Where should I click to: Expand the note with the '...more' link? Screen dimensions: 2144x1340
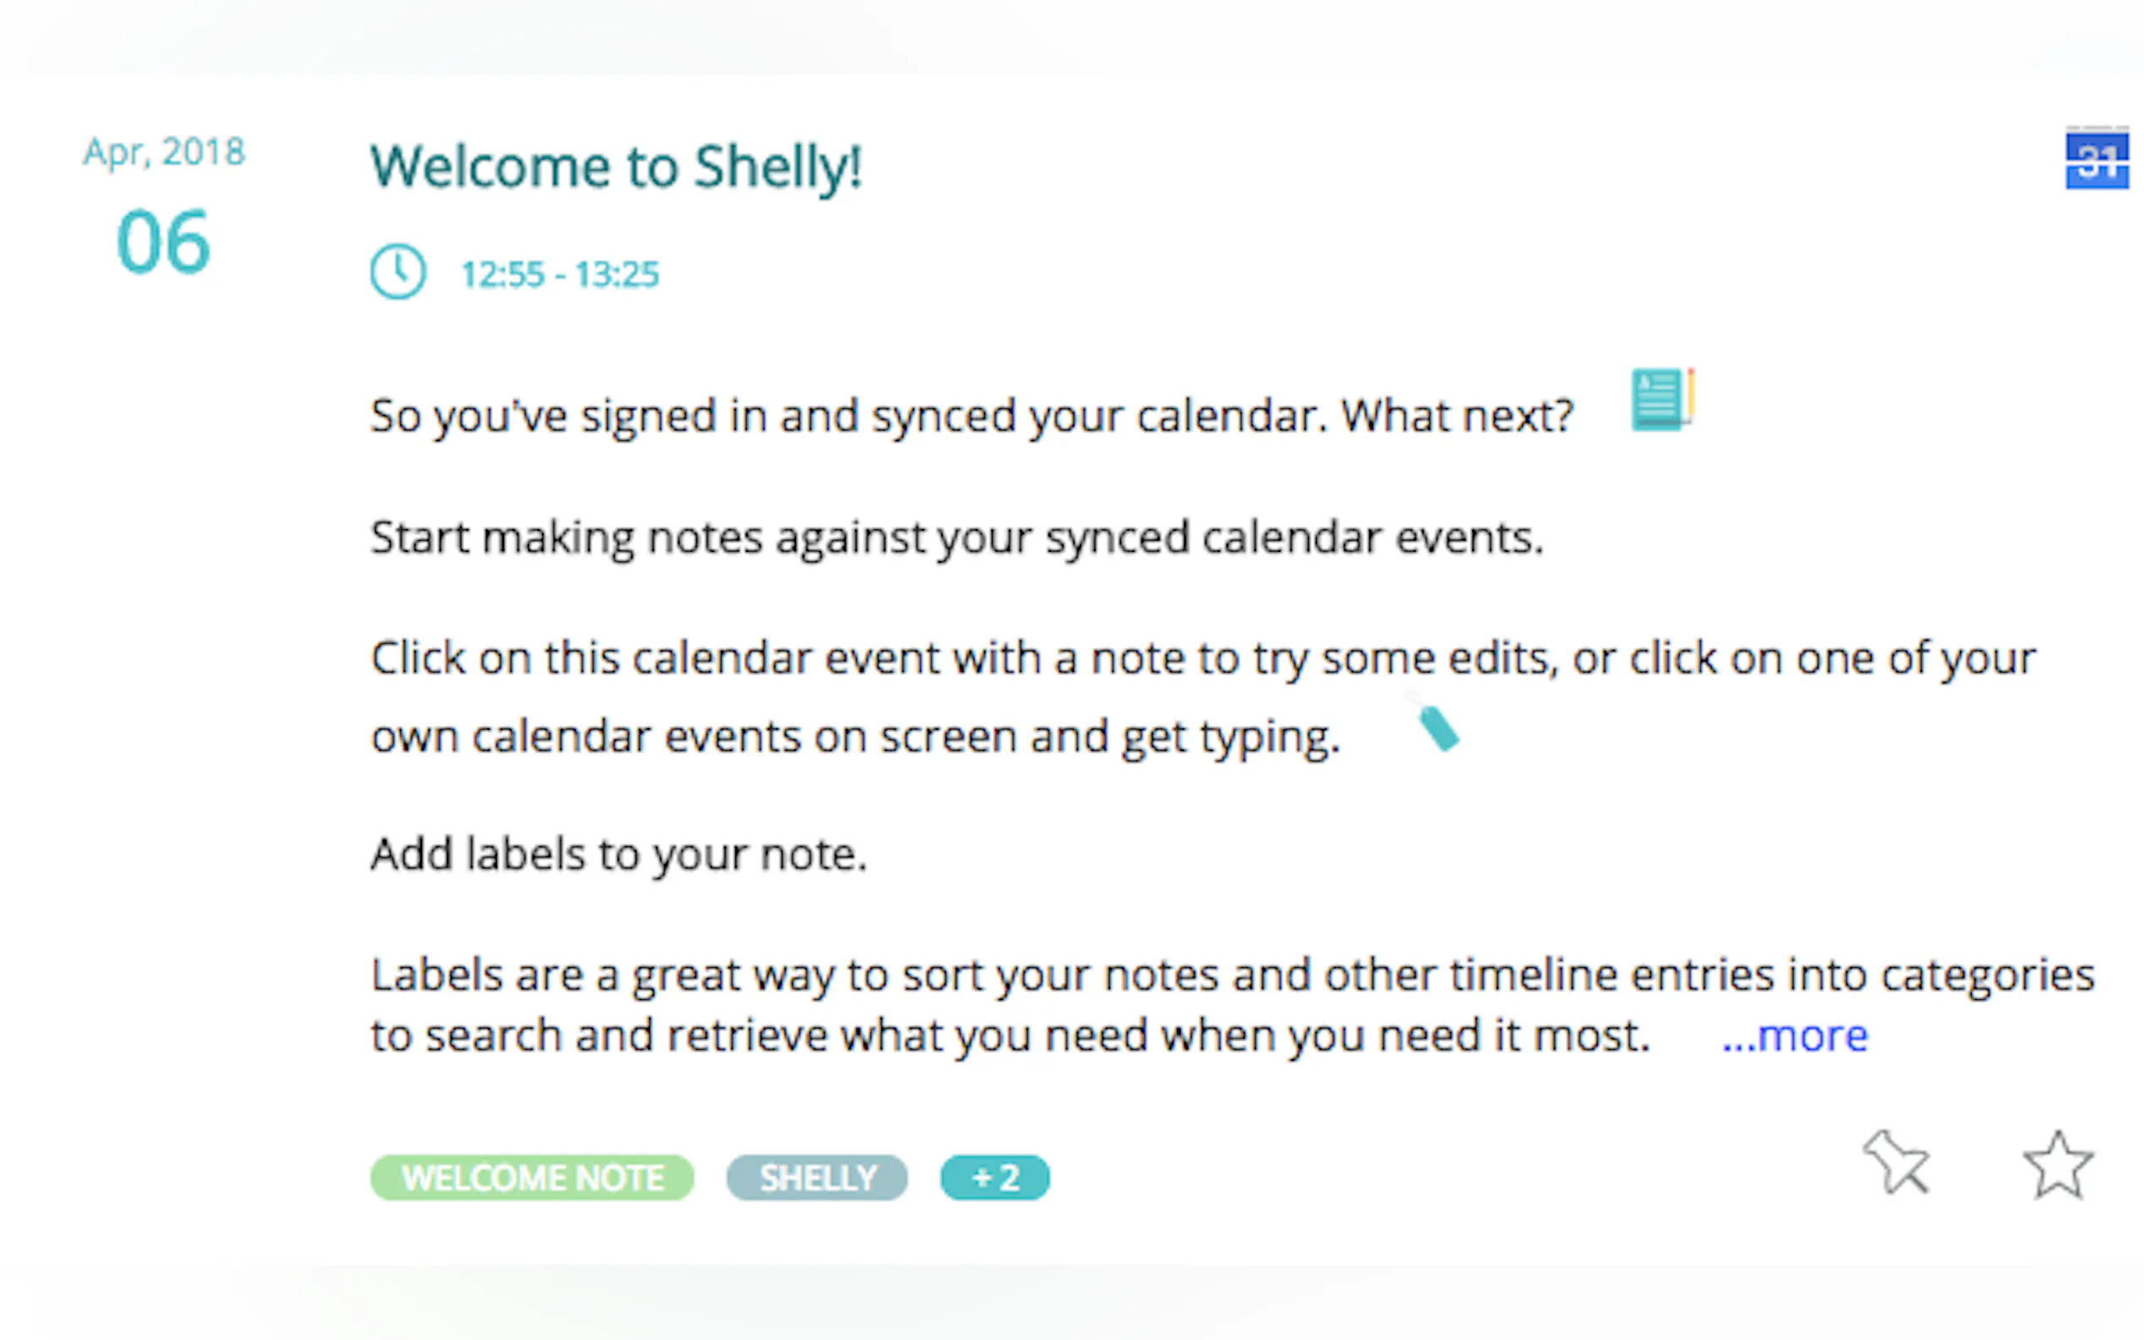click(x=1795, y=1035)
